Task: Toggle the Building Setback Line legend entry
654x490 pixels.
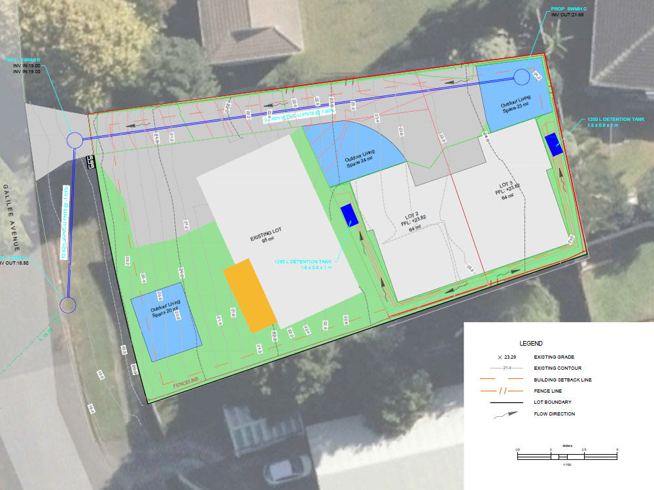Action: (x=562, y=380)
